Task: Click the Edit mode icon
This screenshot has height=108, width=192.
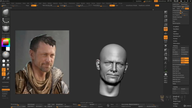Action: [4, 70]
